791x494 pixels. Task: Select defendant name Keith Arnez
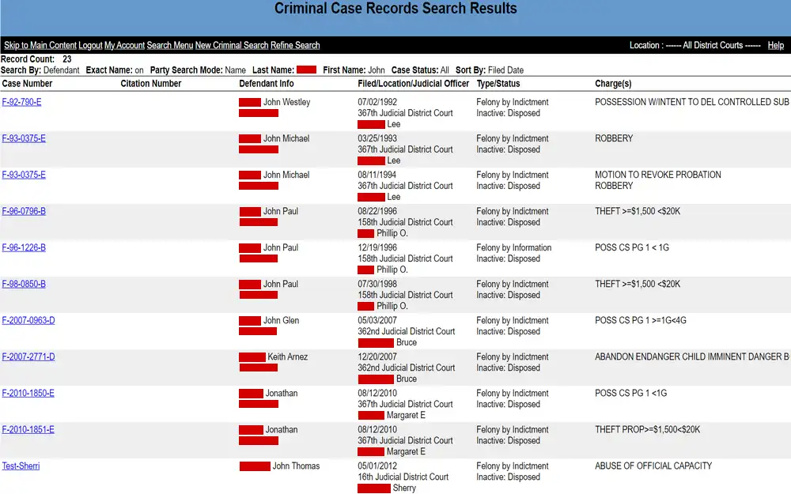(288, 356)
